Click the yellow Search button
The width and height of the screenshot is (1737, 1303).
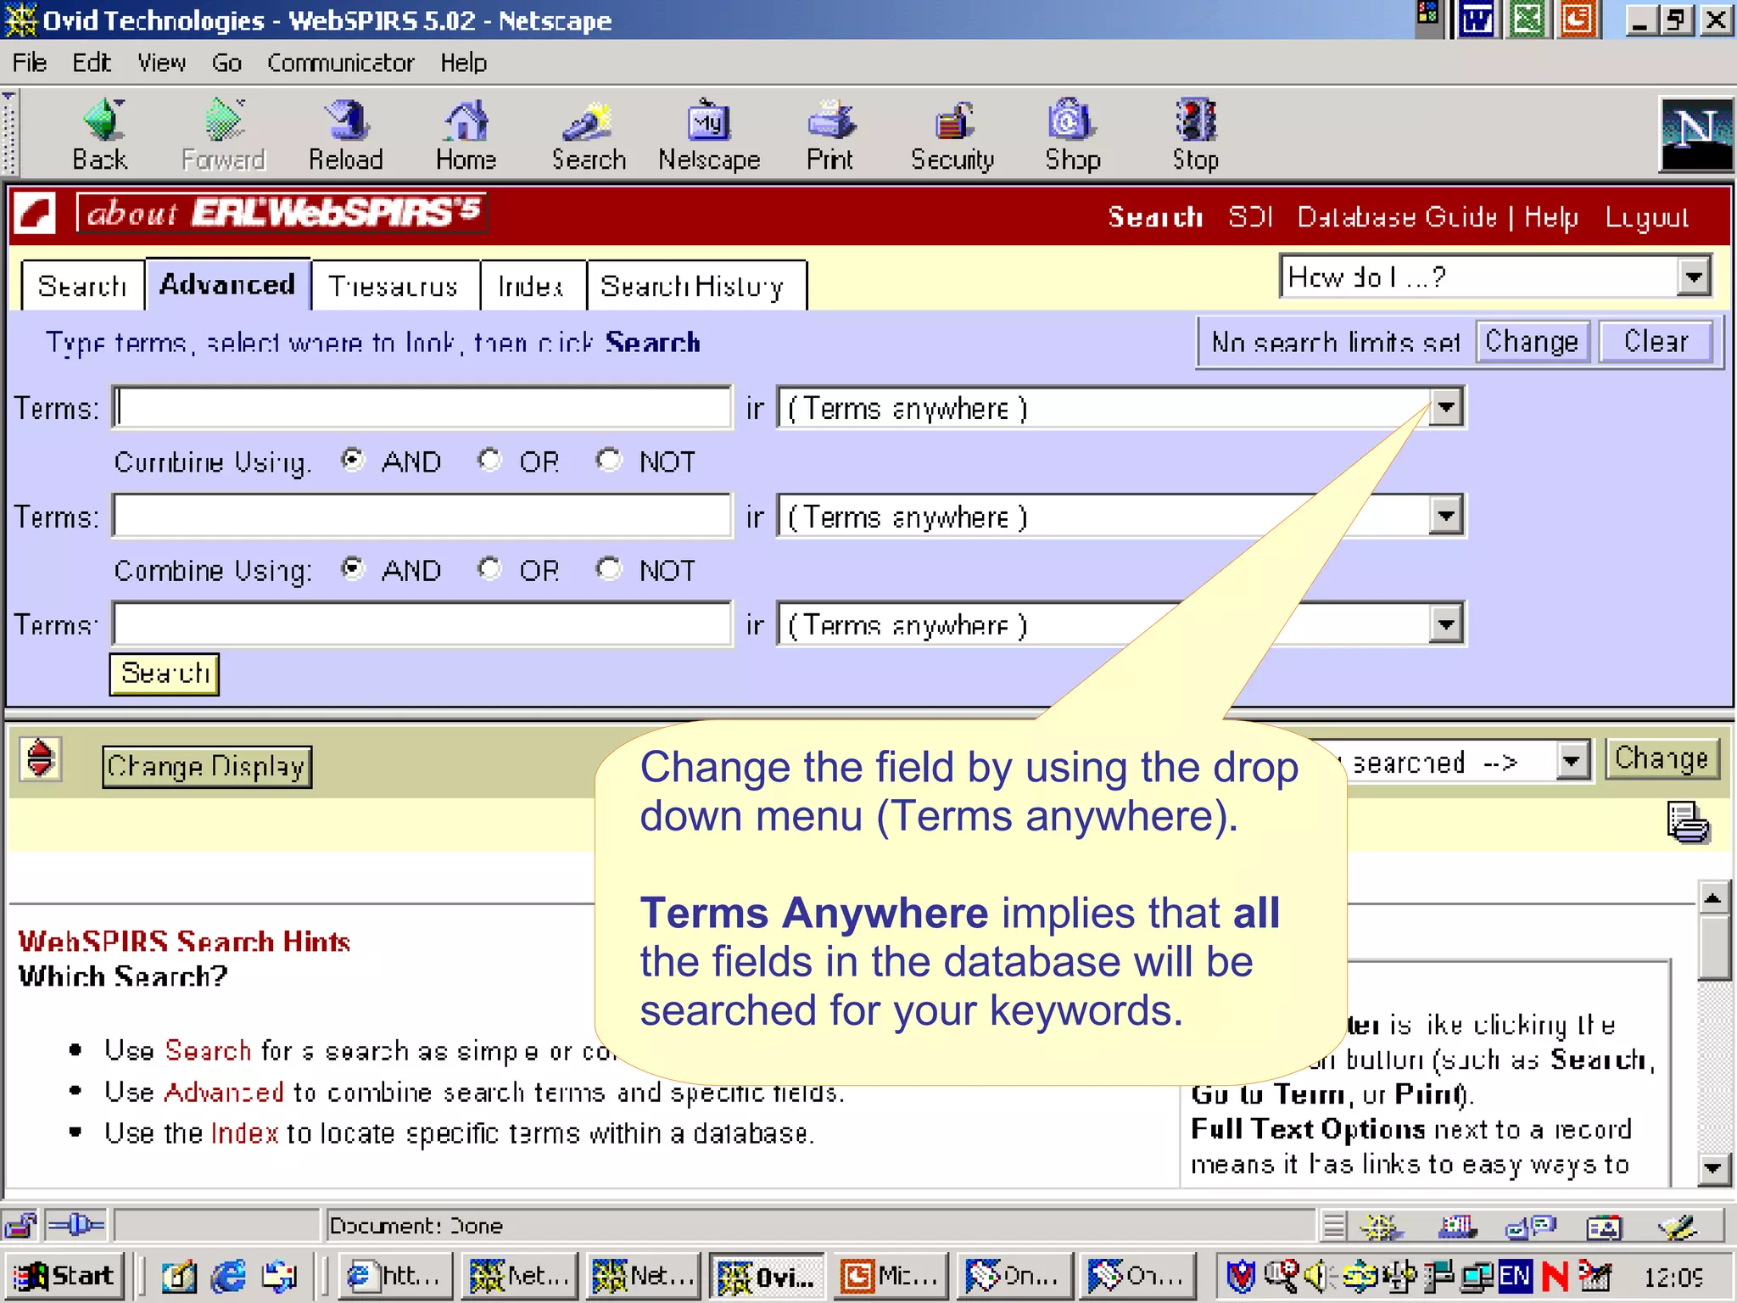165,674
